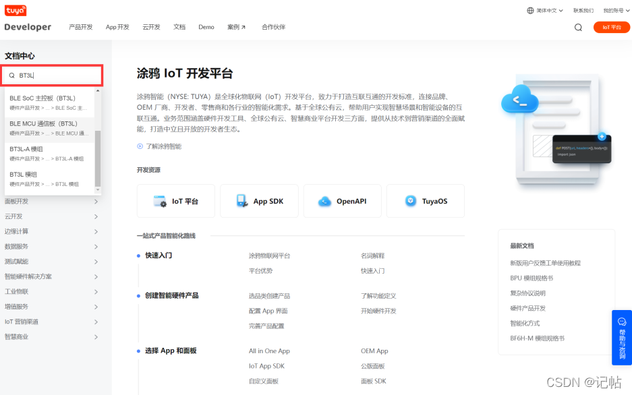Expand the 面板开发 sidebar section
The width and height of the screenshot is (632, 395).
(51, 202)
